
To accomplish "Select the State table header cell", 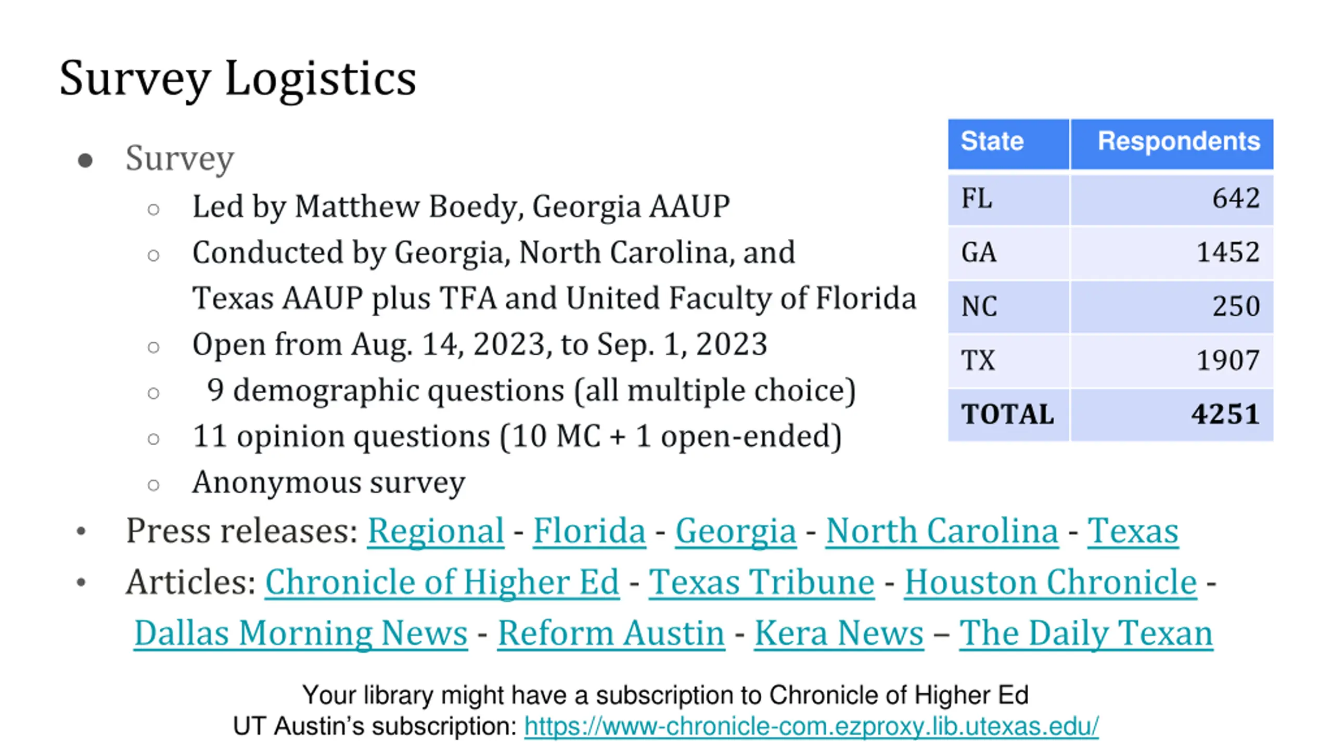I will pyautogui.click(x=1008, y=144).
